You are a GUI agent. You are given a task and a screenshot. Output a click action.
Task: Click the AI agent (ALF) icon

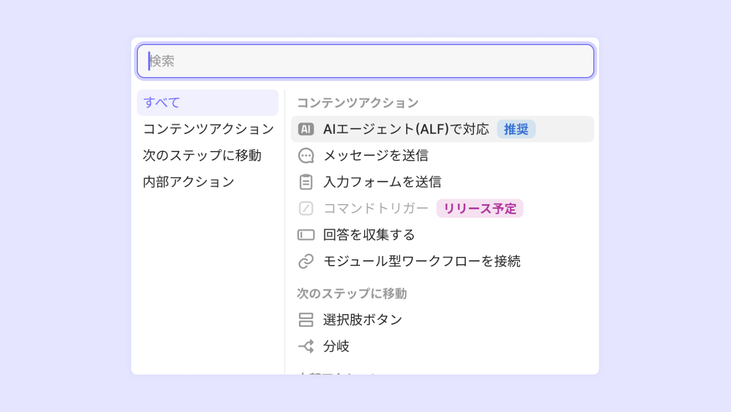(306, 129)
